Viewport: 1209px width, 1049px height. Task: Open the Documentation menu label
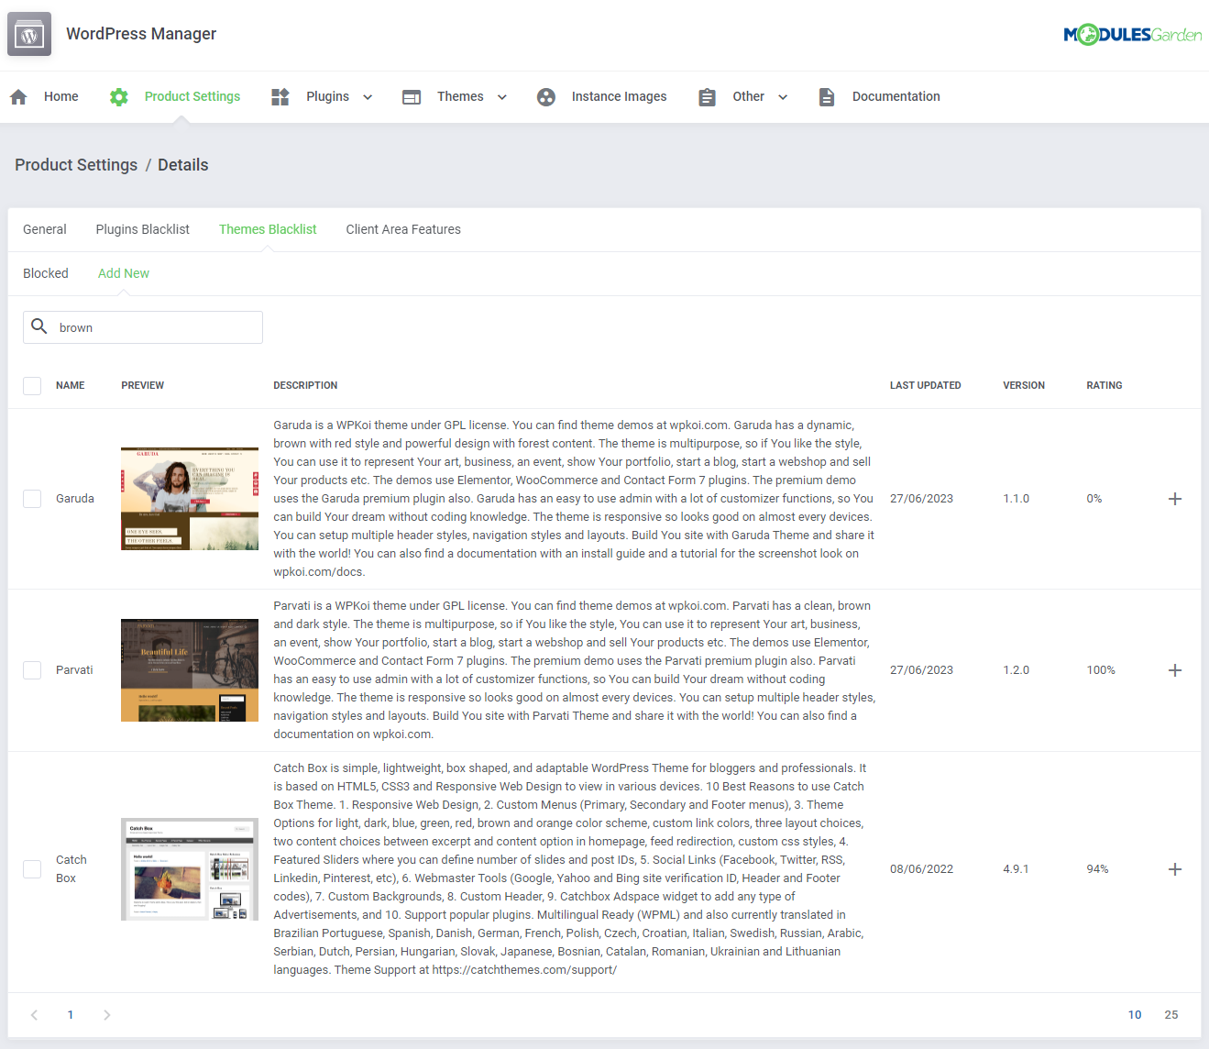point(896,96)
